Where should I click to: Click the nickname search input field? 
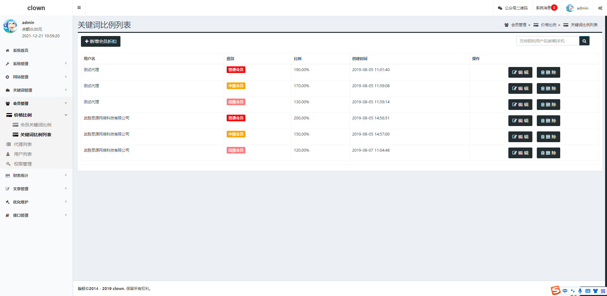pos(548,41)
